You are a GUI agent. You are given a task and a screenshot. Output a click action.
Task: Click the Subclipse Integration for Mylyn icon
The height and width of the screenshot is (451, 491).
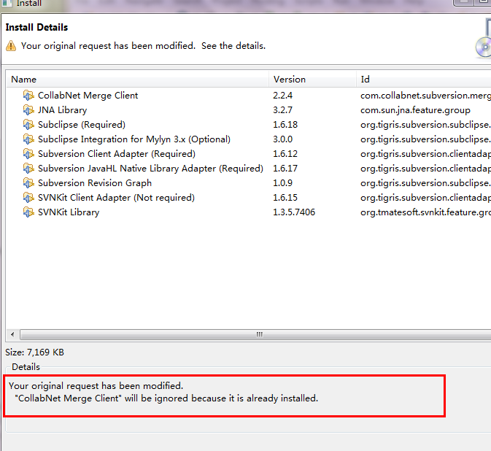(28, 139)
